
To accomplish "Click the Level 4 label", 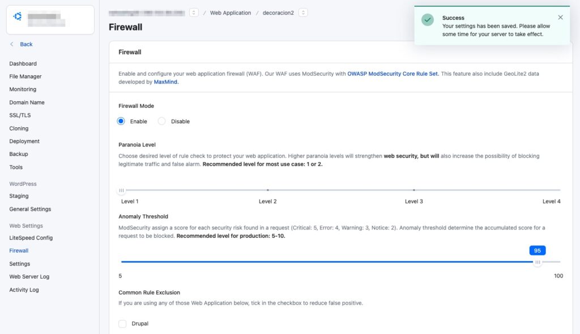I will [x=551, y=202].
